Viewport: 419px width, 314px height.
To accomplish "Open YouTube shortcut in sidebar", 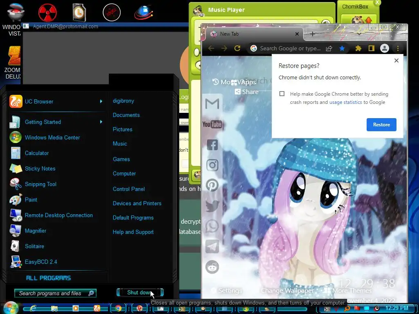I will [212, 124].
